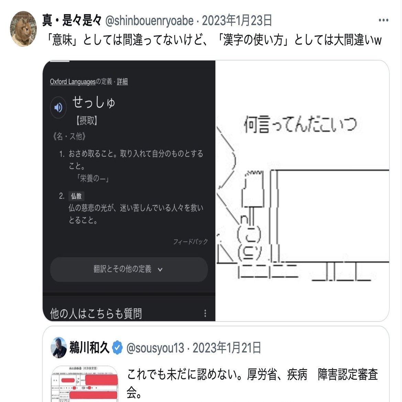The width and height of the screenshot is (402, 402).
Task: Click the 2023年1月23日 tweet timestamp
Action: [x=237, y=21]
